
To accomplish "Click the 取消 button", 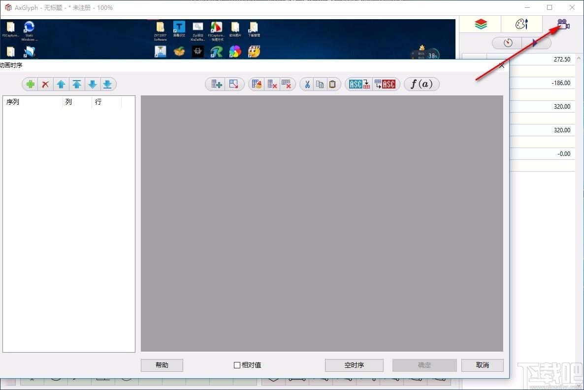I will pos(483,365).
